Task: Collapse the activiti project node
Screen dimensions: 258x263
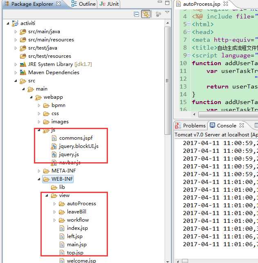Action: (x=8, y=23)
